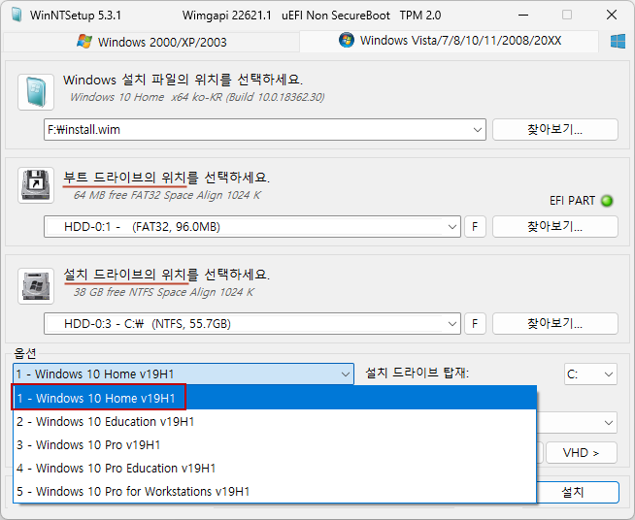Click the green EFI PART status indicator
This screenshot has width=635, height=520.
click(x=607, y=200)
